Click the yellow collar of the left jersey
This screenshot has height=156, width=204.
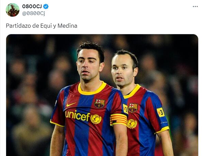point(92,89)
